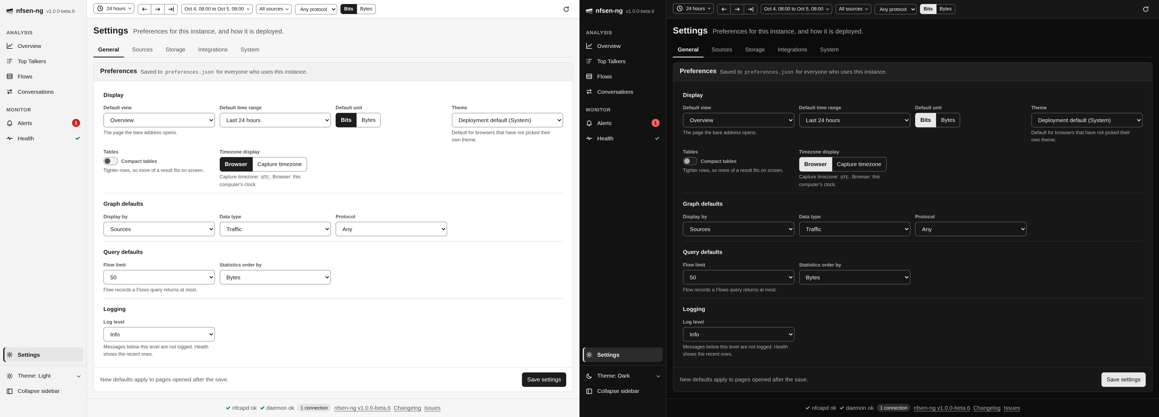Viewport: 1159px width, 417px height.
Task: Click nfsen-ng logo in light panel
Action: click(x=25, y=11)
